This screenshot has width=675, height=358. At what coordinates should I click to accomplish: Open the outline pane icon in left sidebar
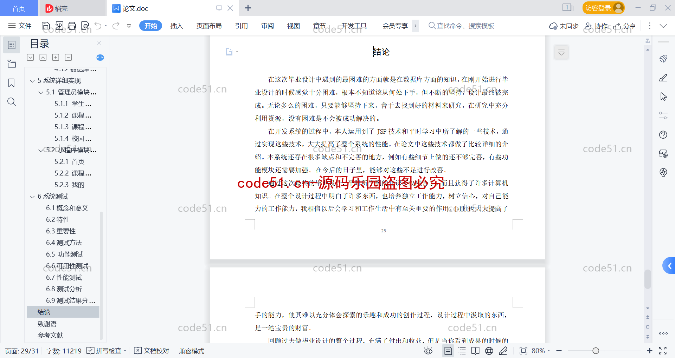click(x=12, y=45)
